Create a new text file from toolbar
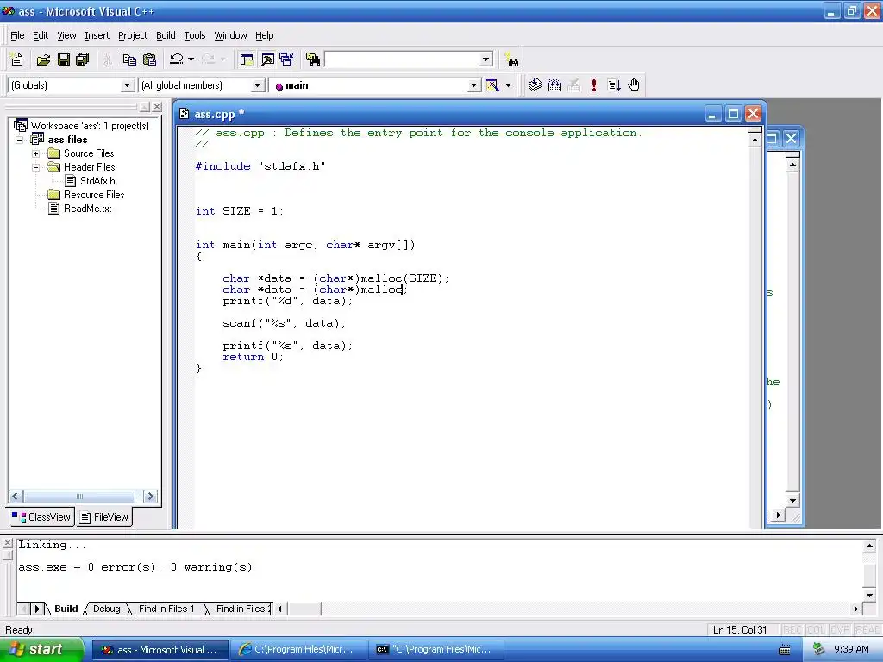 click(x=17, y=59)
